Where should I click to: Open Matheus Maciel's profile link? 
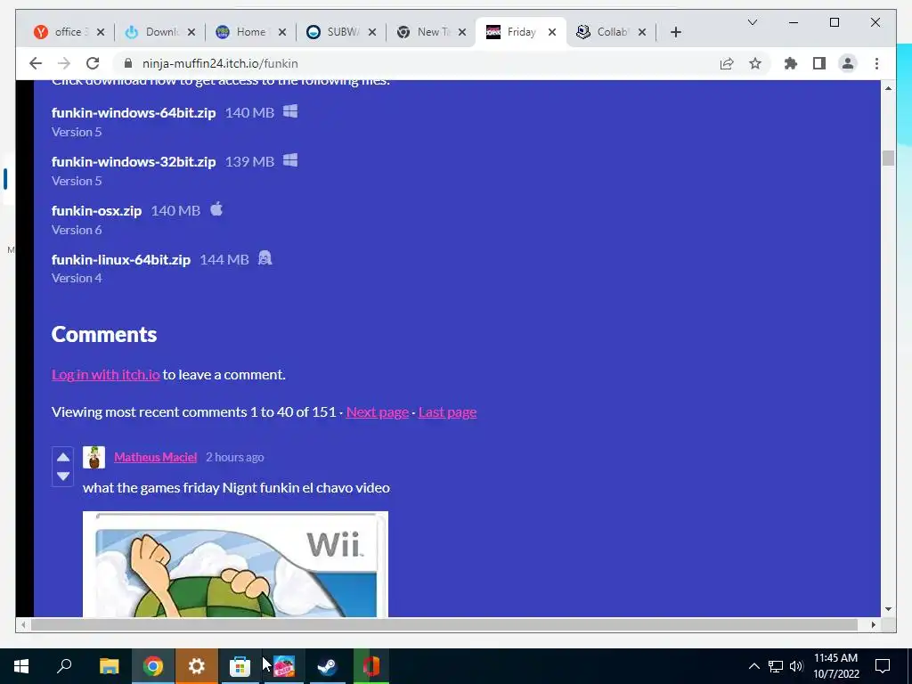click(x=155, y=457)
